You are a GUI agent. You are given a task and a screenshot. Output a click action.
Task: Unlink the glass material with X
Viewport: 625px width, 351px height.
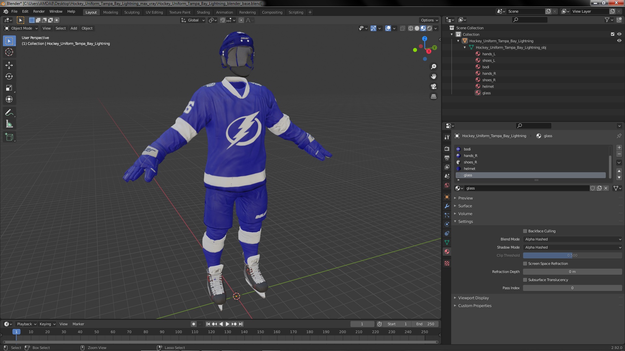pyautogui.click(x=606, y=188)
